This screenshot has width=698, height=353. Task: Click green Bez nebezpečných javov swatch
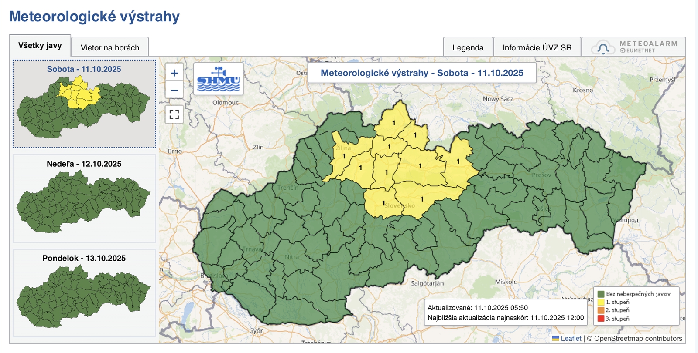pyautogui.click(x=601, y=294)
